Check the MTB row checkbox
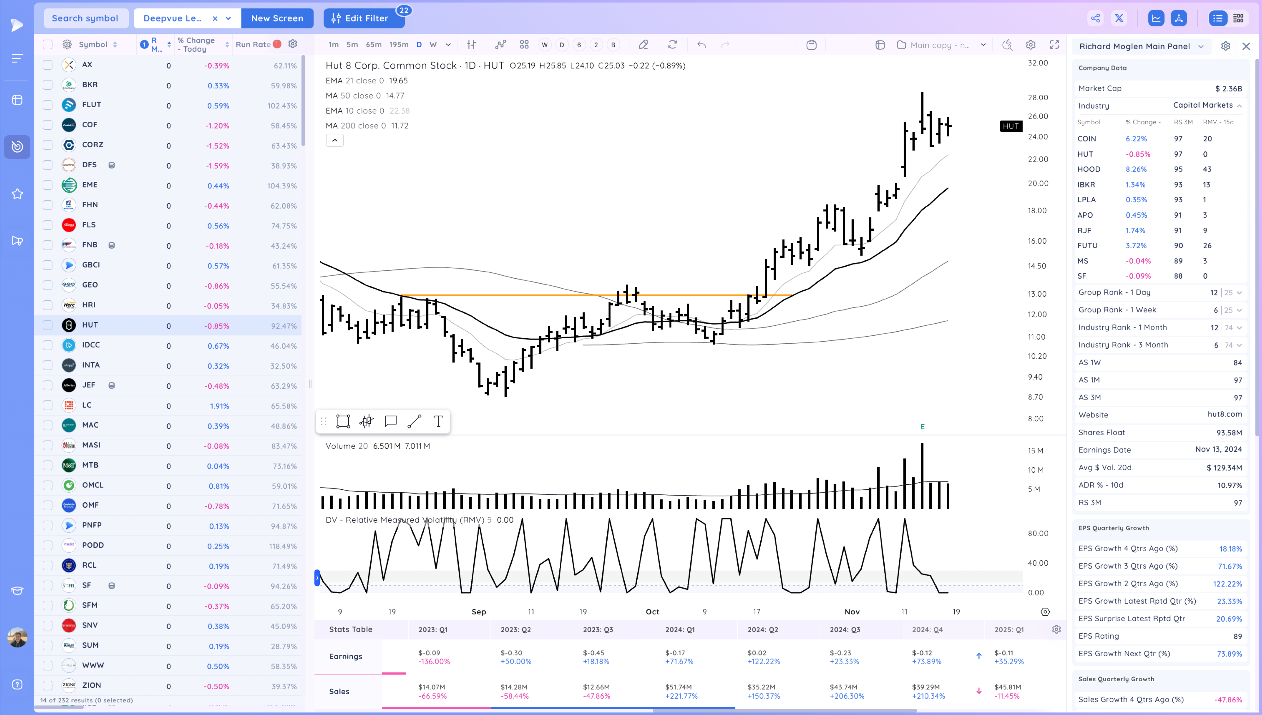 coord(48,465)
